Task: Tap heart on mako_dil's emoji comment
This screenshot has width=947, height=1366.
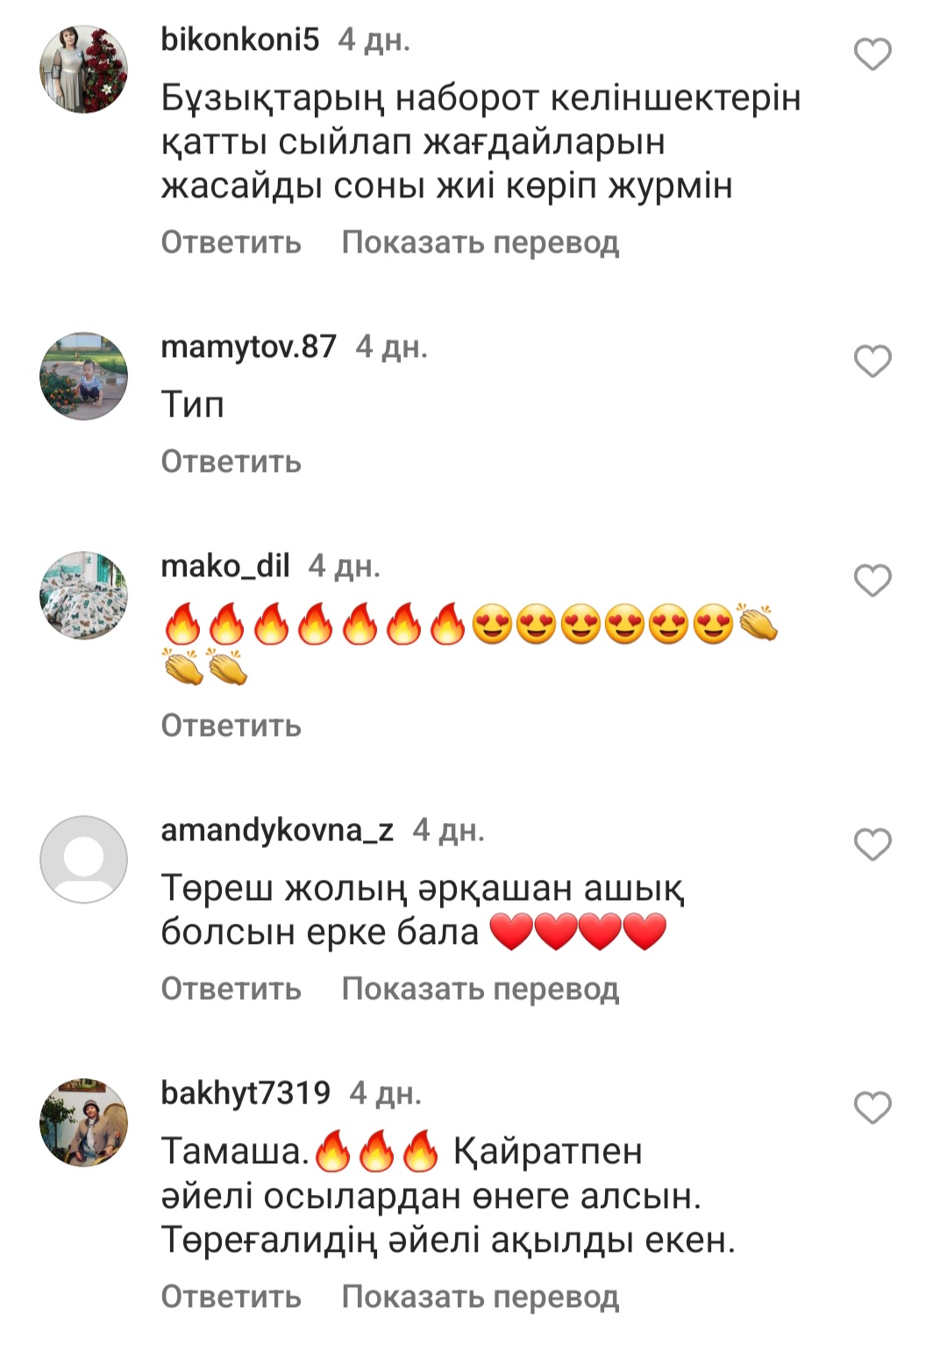Action: (x=872, y=581)
